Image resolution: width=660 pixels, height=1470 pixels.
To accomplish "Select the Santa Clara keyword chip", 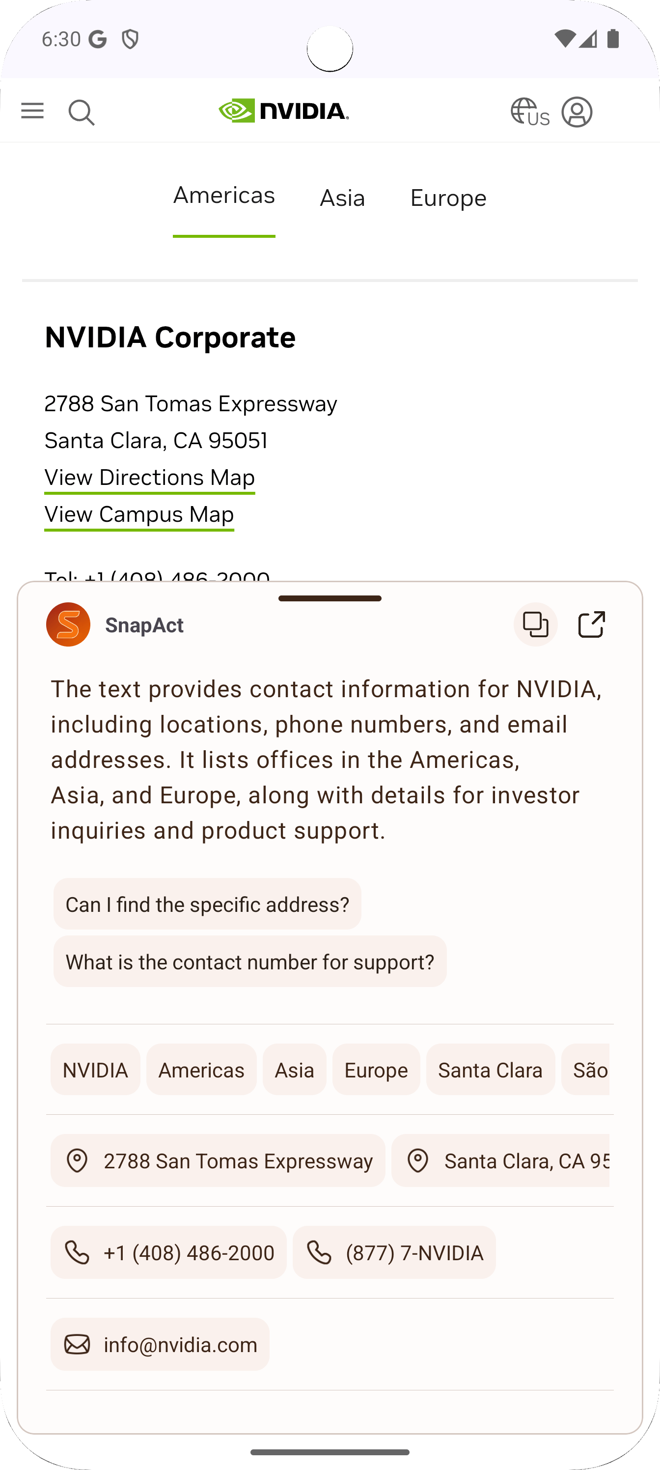I will coord(490,1070).
